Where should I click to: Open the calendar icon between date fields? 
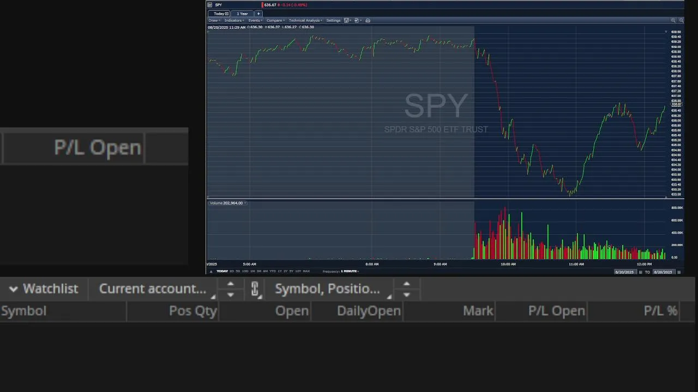coord(640,272)
